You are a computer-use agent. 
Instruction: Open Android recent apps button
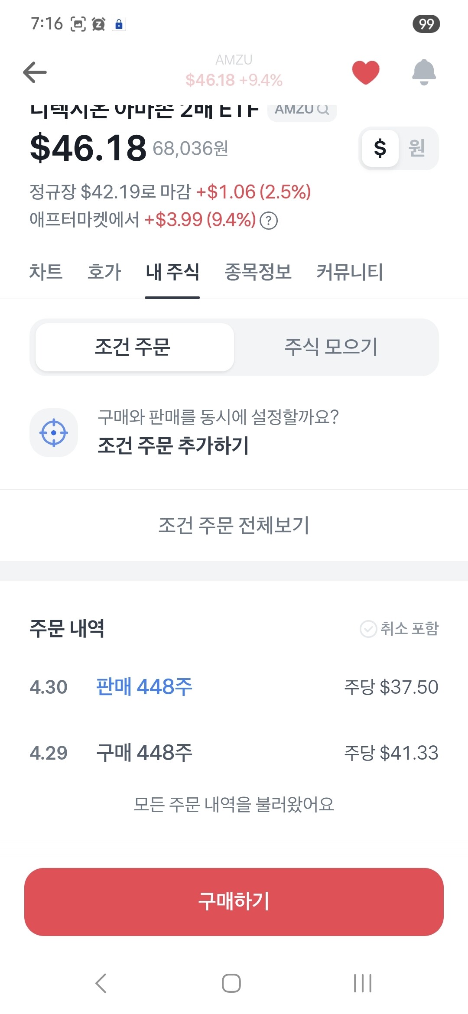click(363, 983)
